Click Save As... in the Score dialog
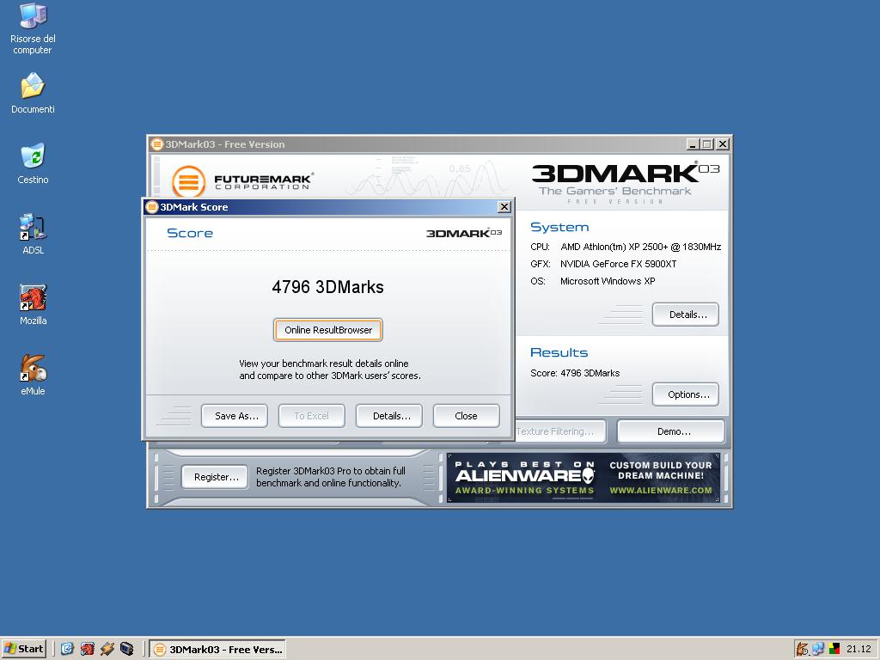The width and height of the screenshot is (880, 660). tap(234, 416)
